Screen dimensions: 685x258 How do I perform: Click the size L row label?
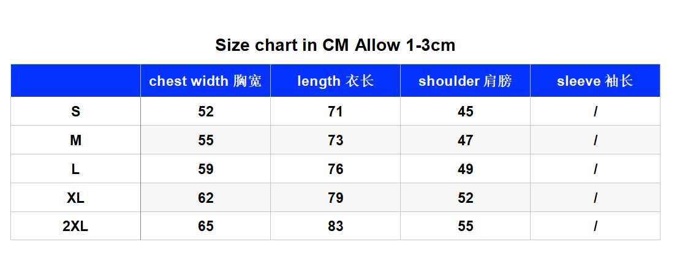point(75,169)
